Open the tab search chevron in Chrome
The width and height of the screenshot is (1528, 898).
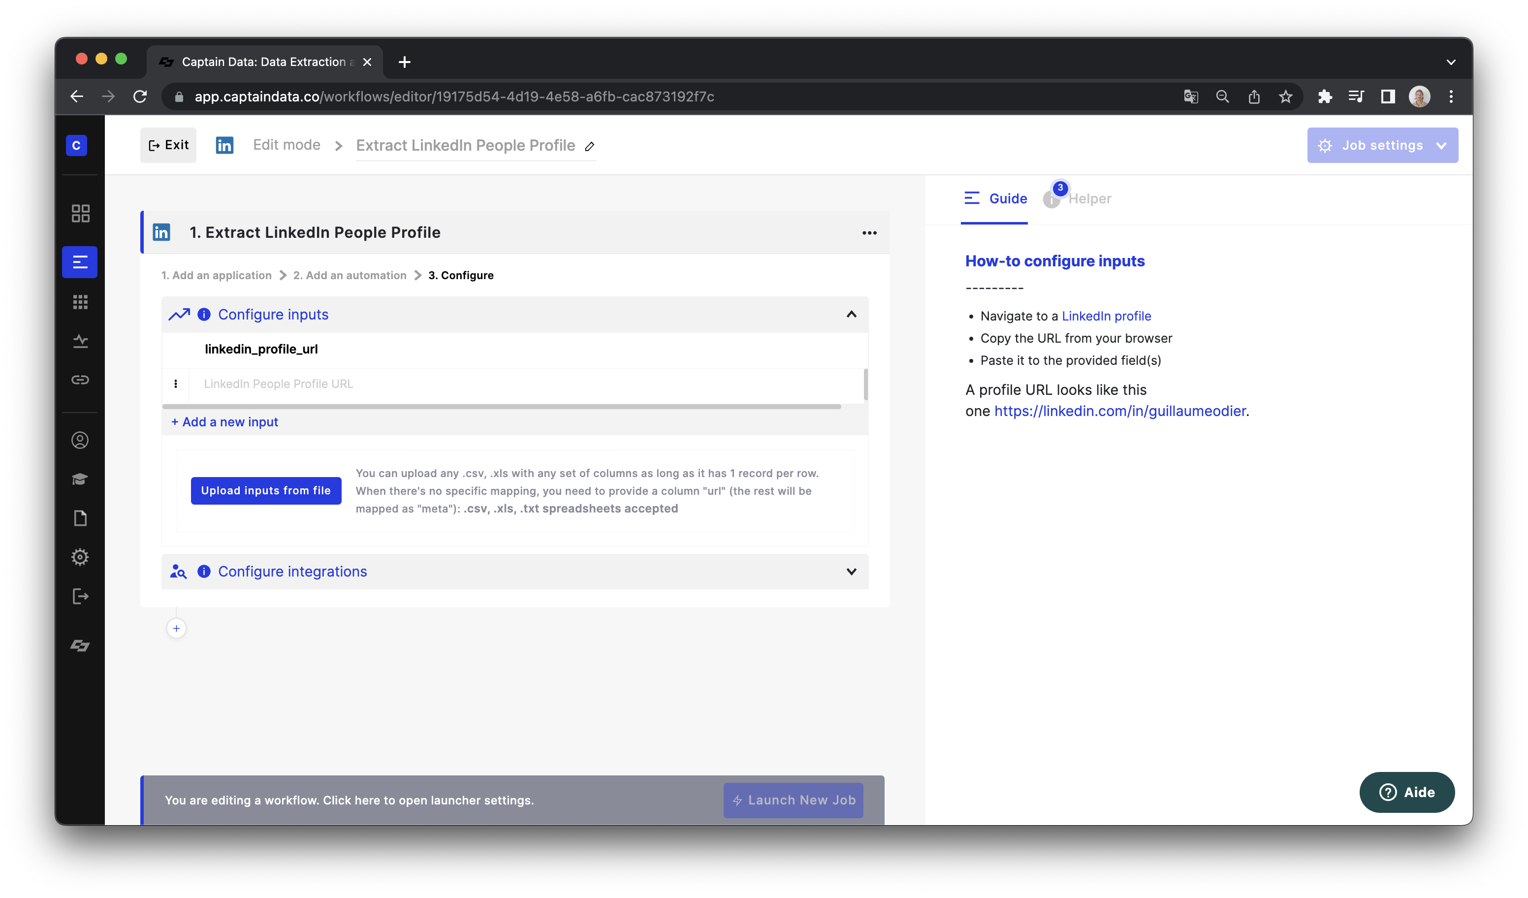coord(1450,62)
